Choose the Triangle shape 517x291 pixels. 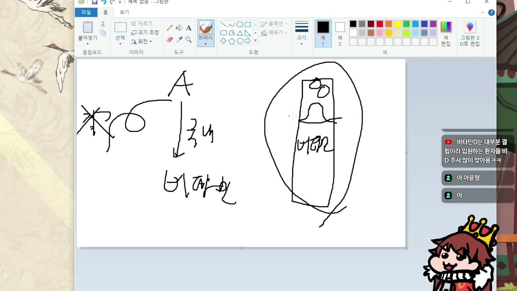pyautogui.click(x=240, y=33)
